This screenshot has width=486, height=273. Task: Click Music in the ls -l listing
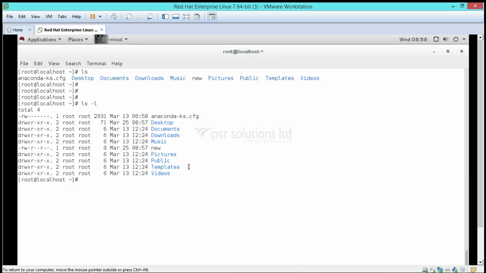(x=159, y=141)
